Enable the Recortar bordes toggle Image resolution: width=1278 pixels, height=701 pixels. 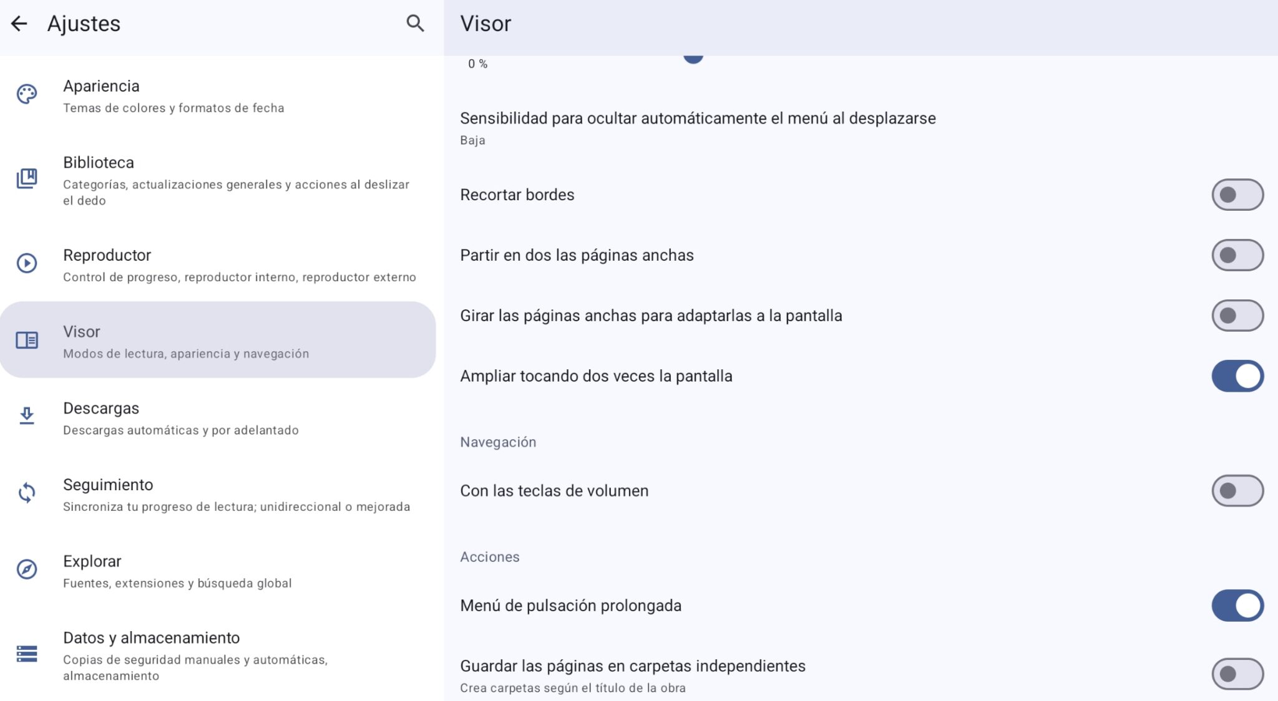[x=1237, y=194]
